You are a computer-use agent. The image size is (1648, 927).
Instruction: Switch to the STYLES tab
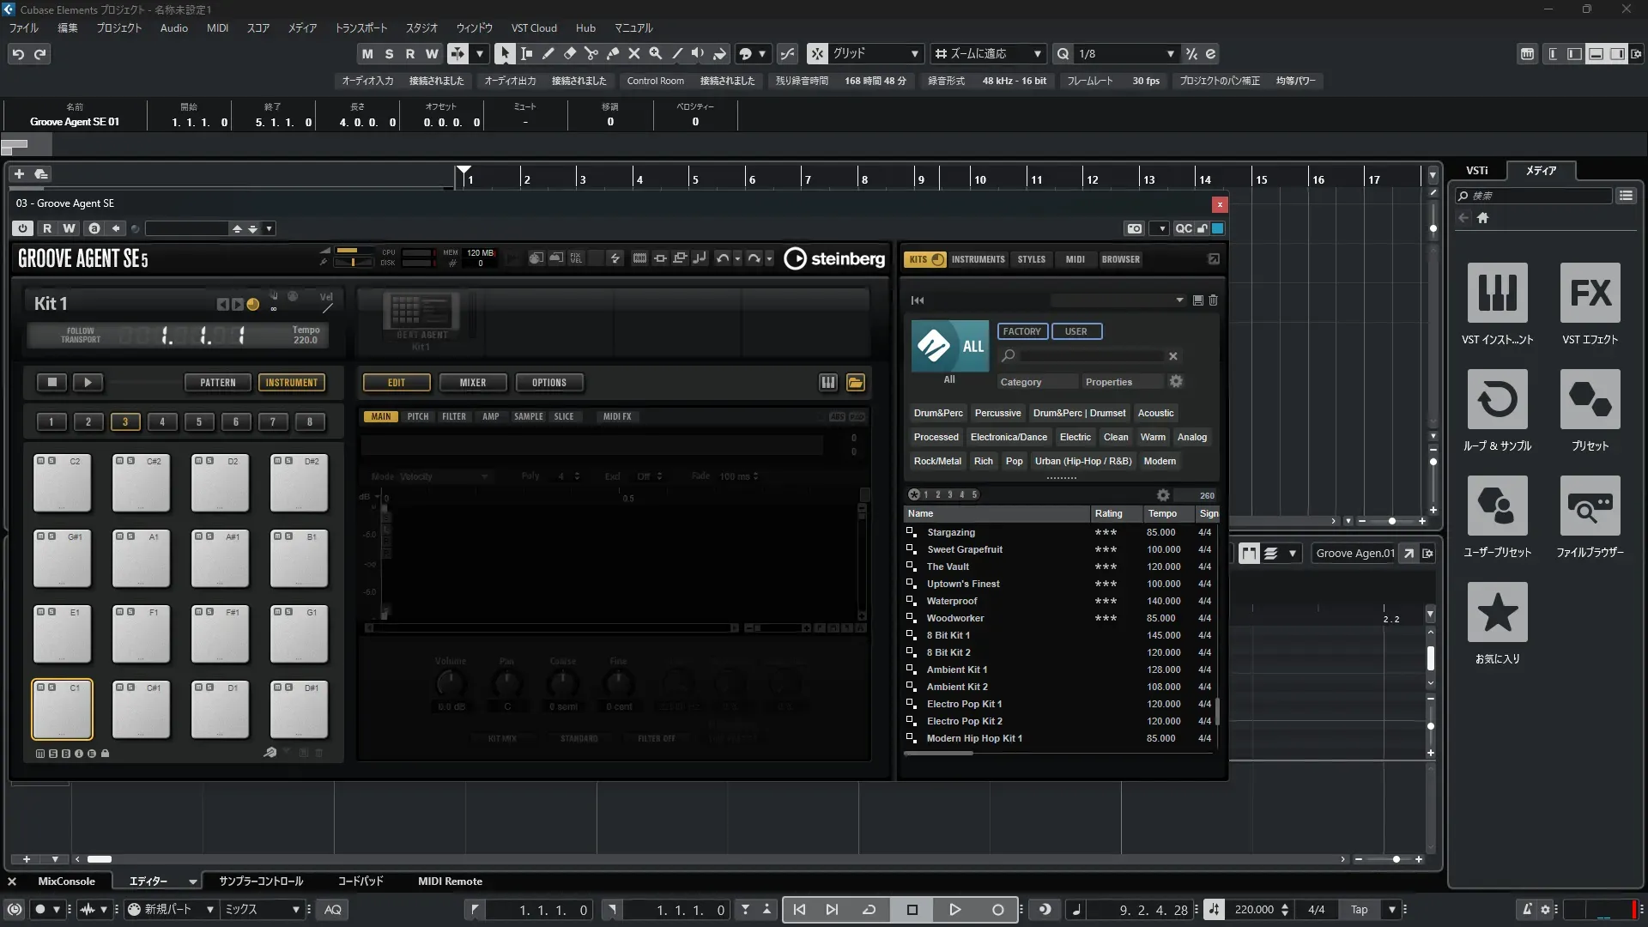[1031, 259]
